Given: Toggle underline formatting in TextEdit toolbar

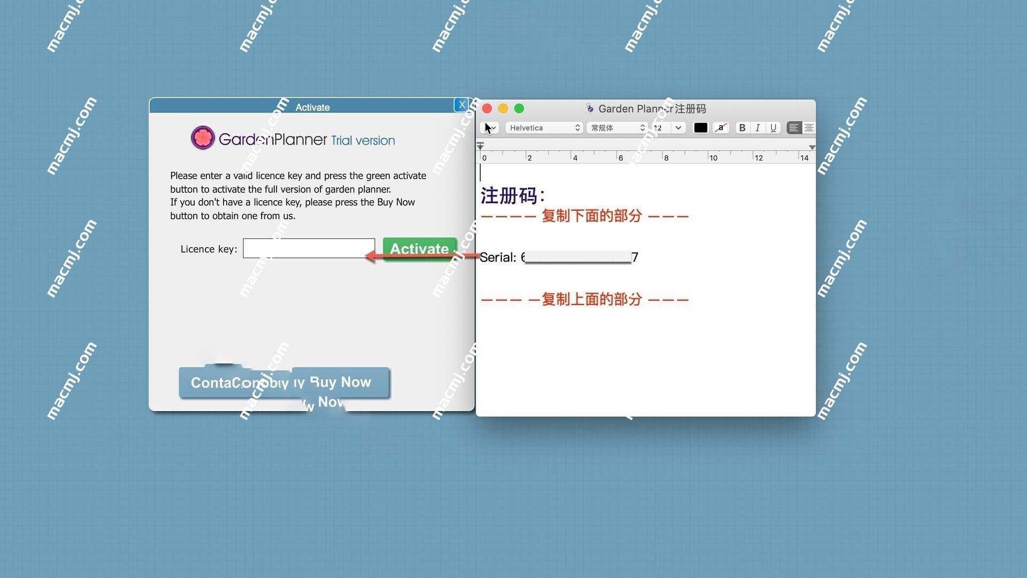Looking at the screenshot, I should [x=773, y=128].
